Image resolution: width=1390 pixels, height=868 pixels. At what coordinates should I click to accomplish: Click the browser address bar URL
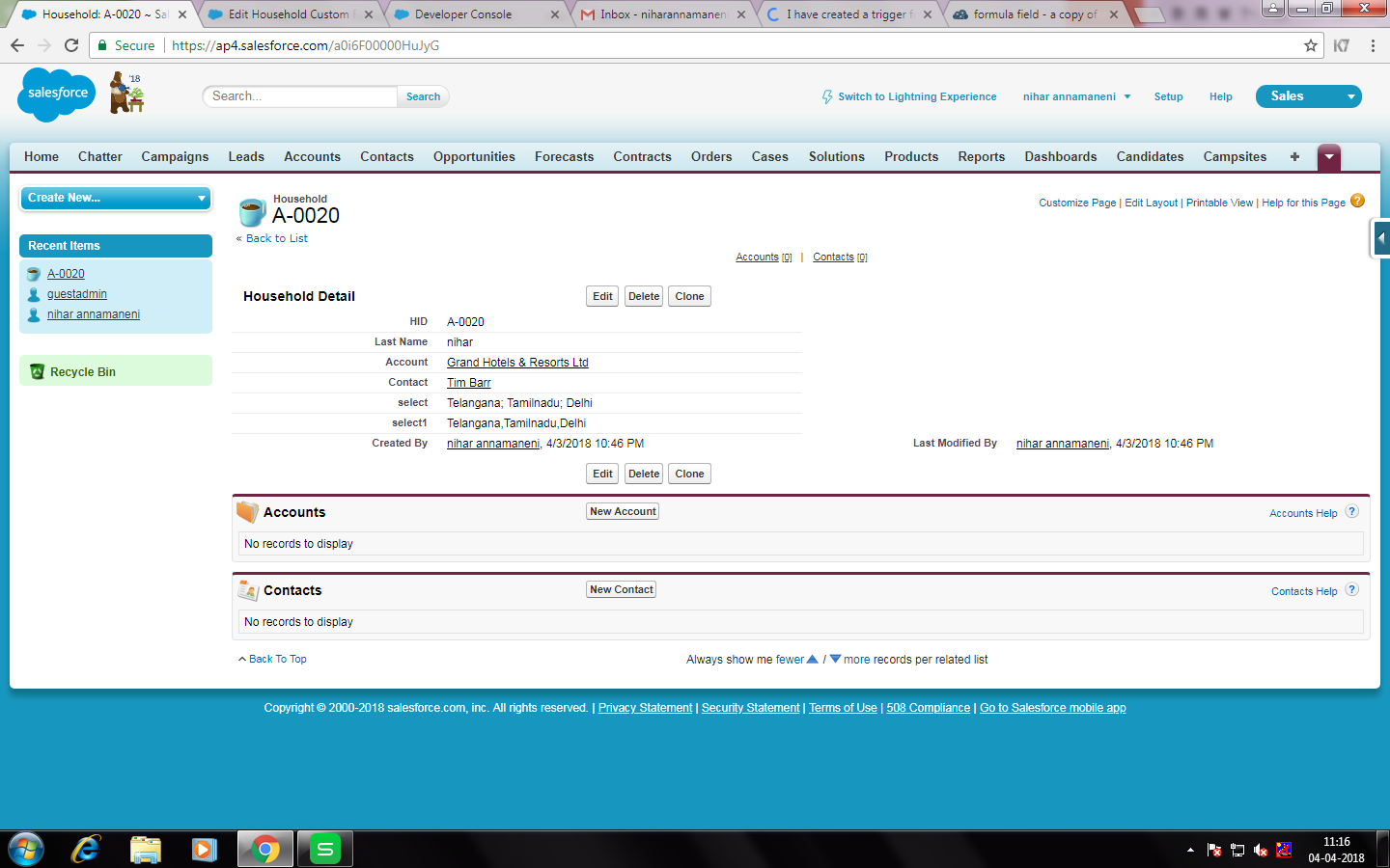[305, 45]
